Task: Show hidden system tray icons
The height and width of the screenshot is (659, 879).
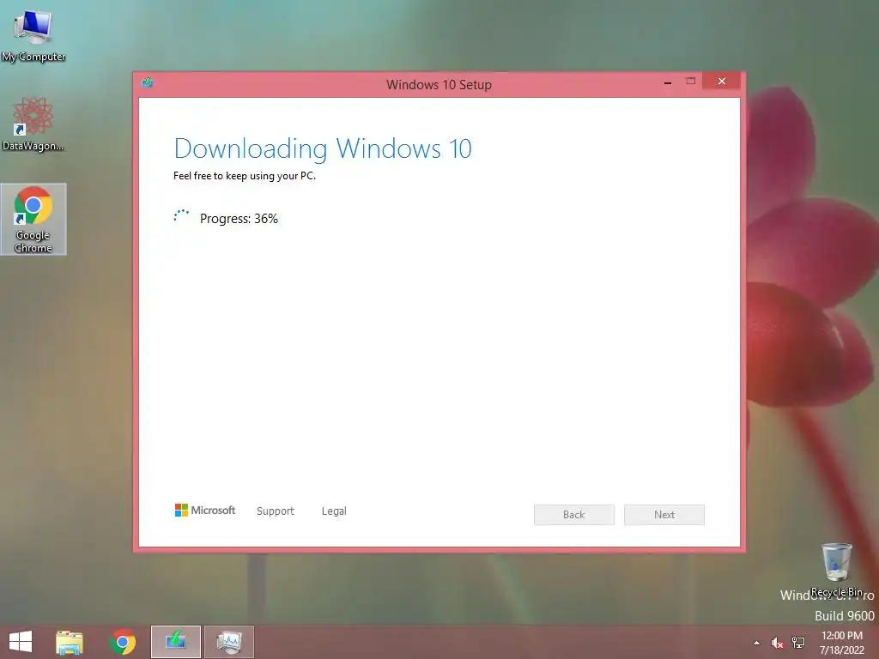Action: 757,643
